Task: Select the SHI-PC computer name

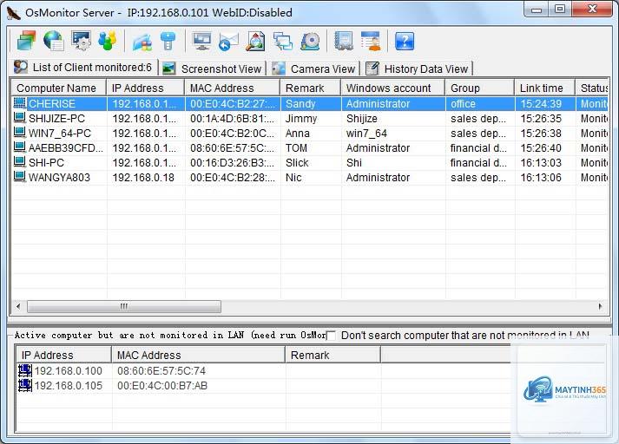Action: tap(46, 162)
